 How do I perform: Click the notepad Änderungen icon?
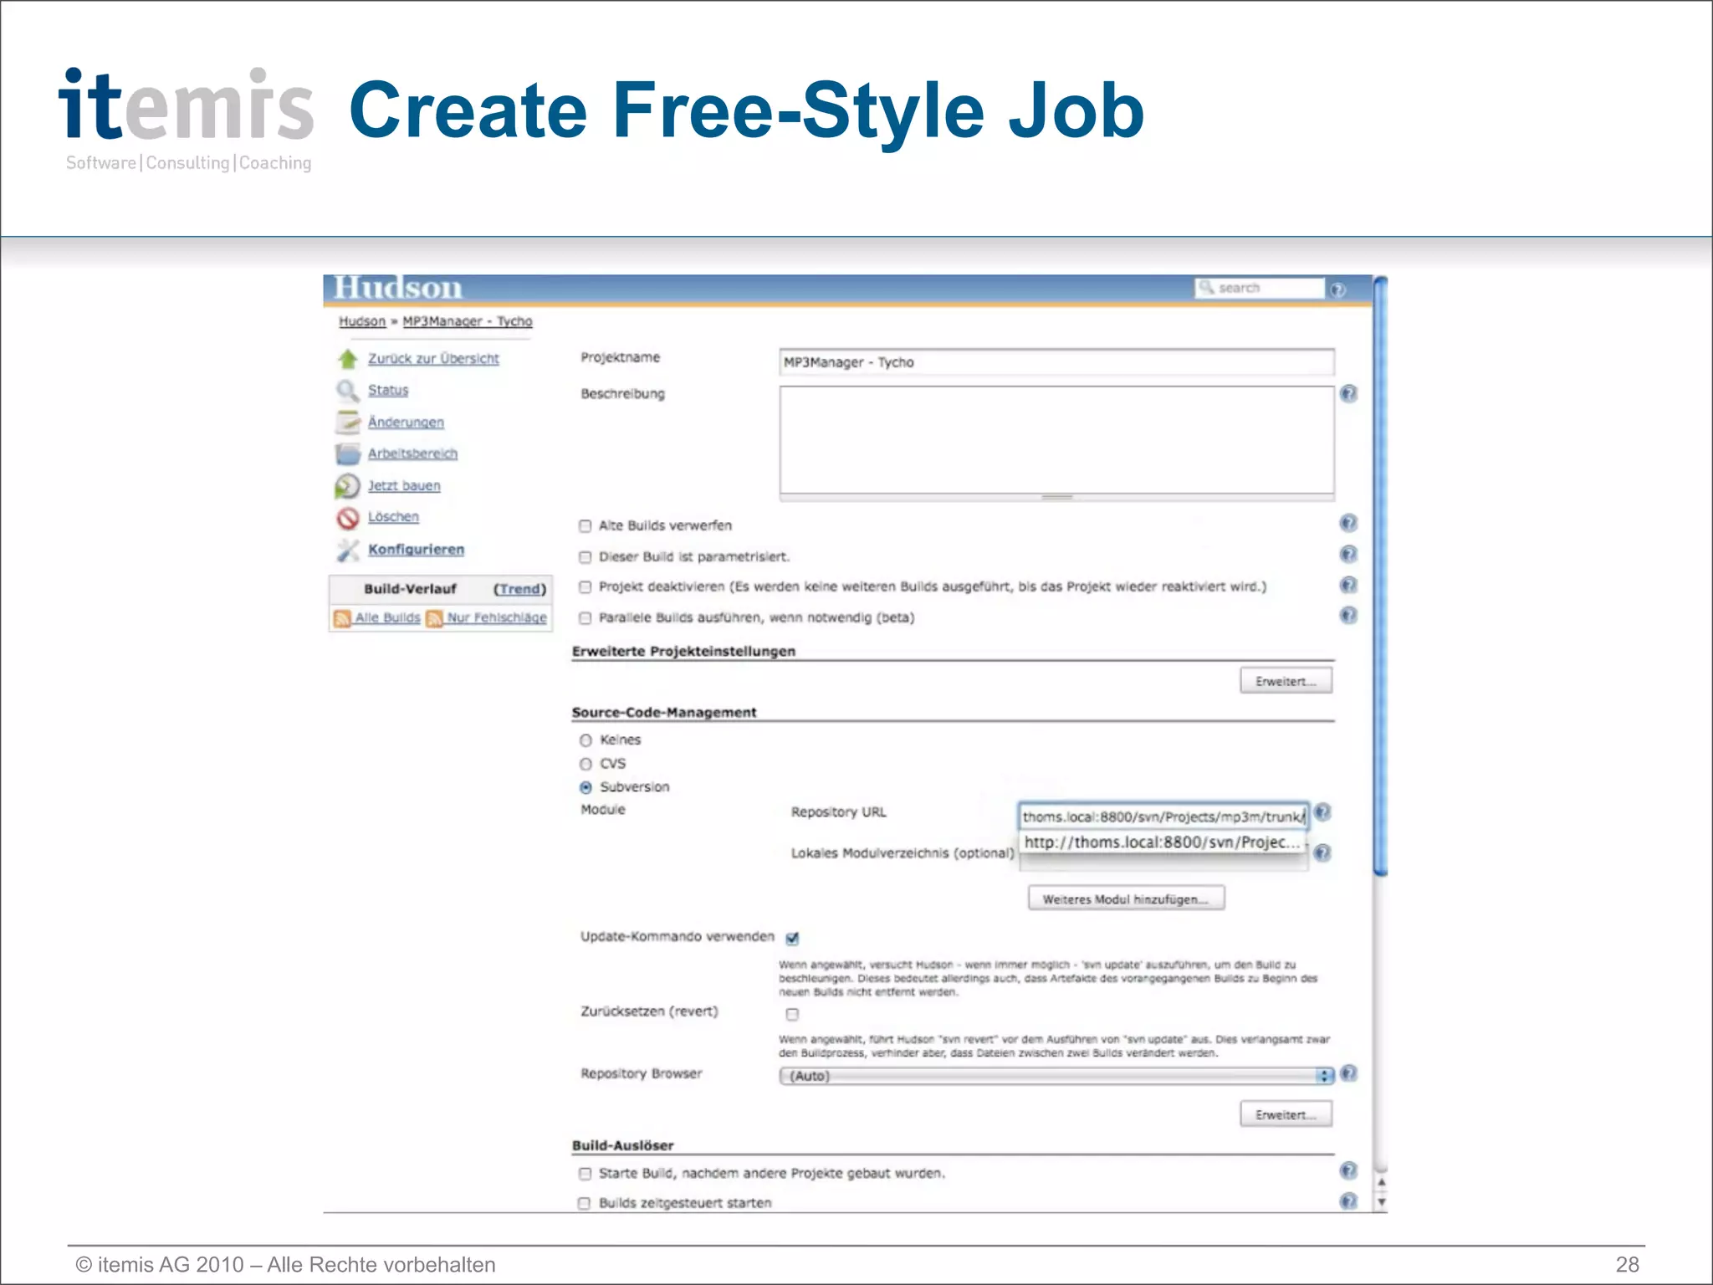pos(347,422)
